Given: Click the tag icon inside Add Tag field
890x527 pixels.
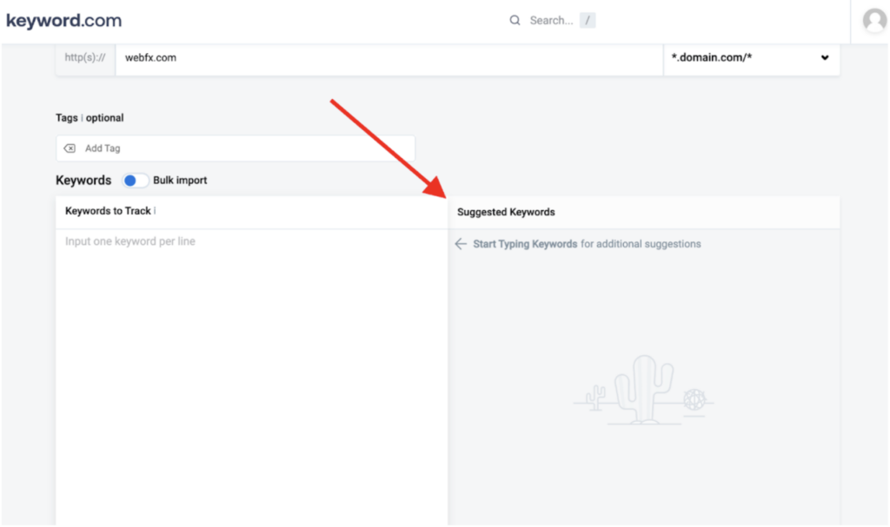Looking at the screenshot, I should pyautogui.click(x=70, y=148).
